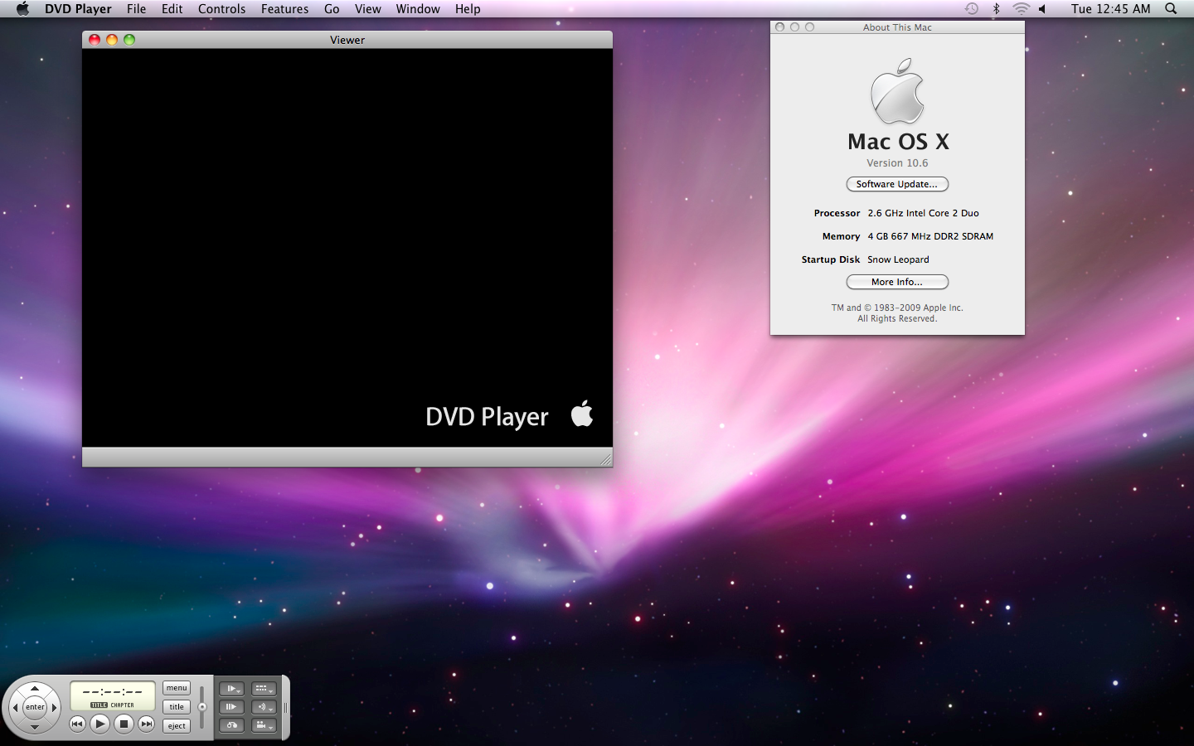
Task: Click the menu button on the DVD controller
Action: 177,688
